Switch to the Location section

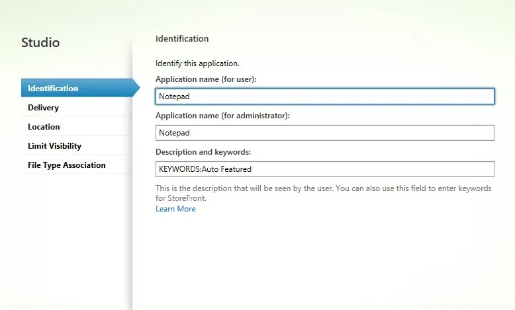[77, 127]
